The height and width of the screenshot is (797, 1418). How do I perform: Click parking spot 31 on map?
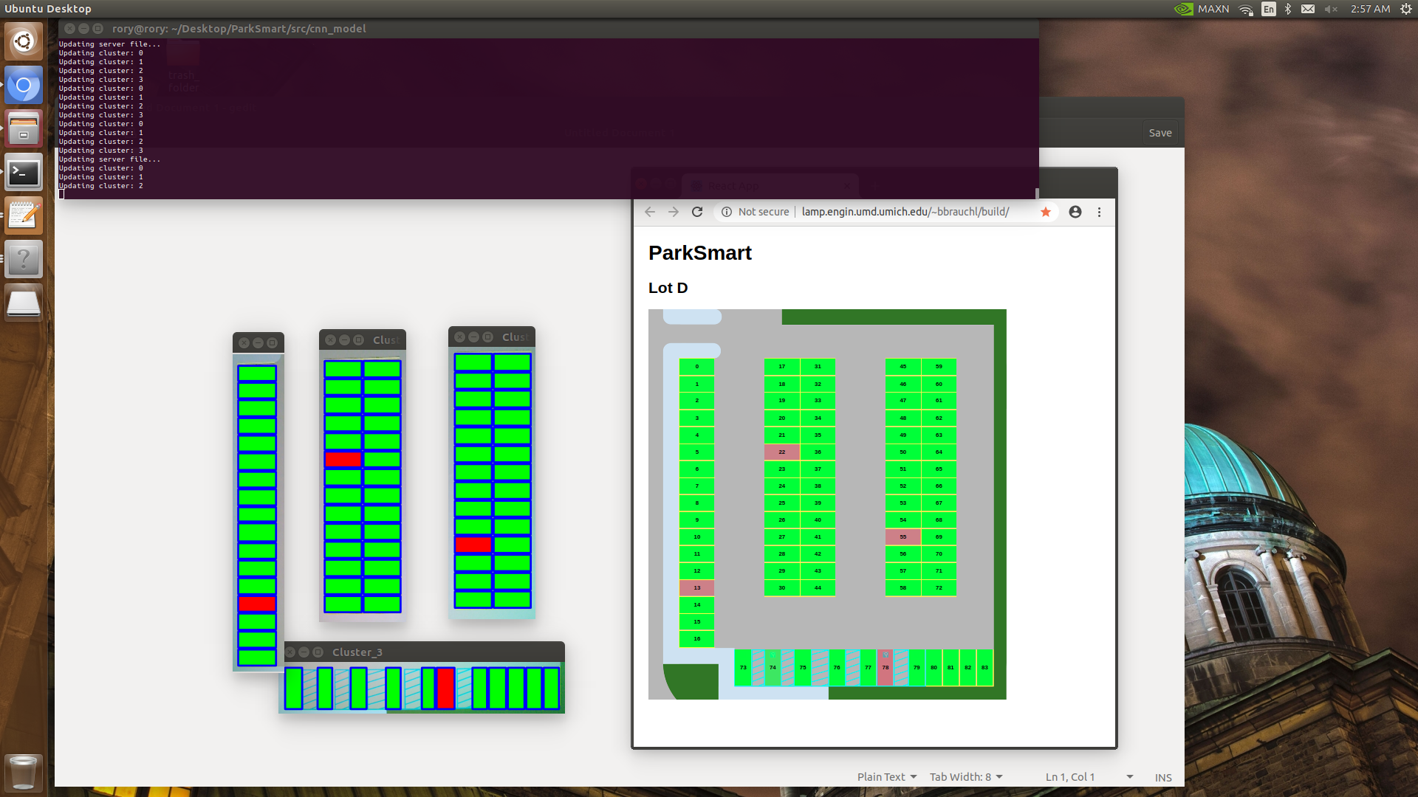pos(818,366)
